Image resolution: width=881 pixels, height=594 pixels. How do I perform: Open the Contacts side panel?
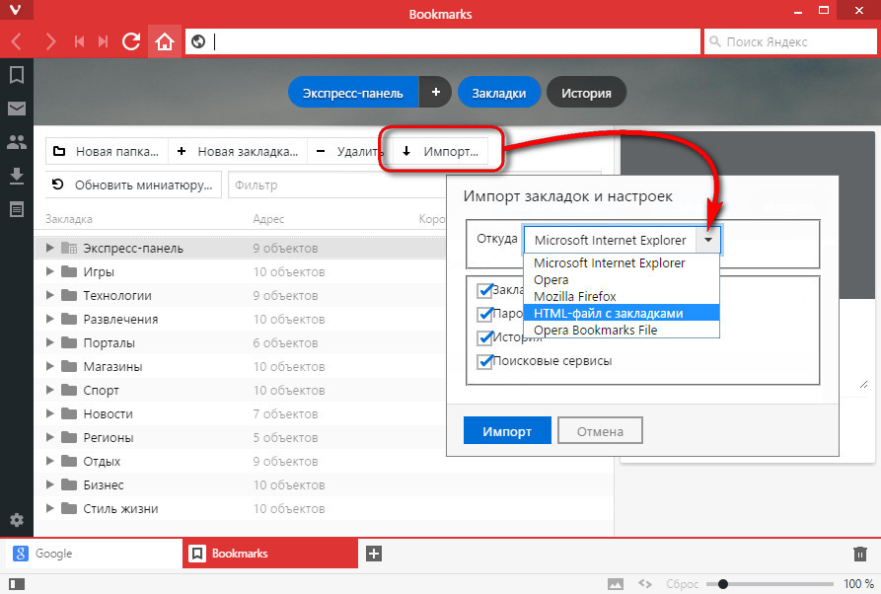[17, 142]
